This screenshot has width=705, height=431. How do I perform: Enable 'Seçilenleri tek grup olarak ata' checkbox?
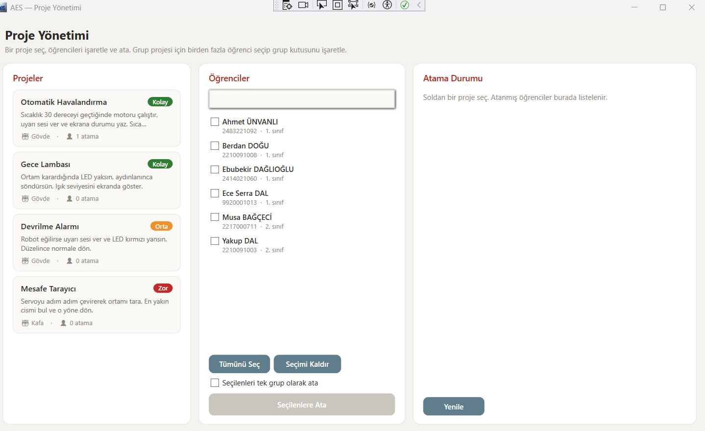coord(215,383)
